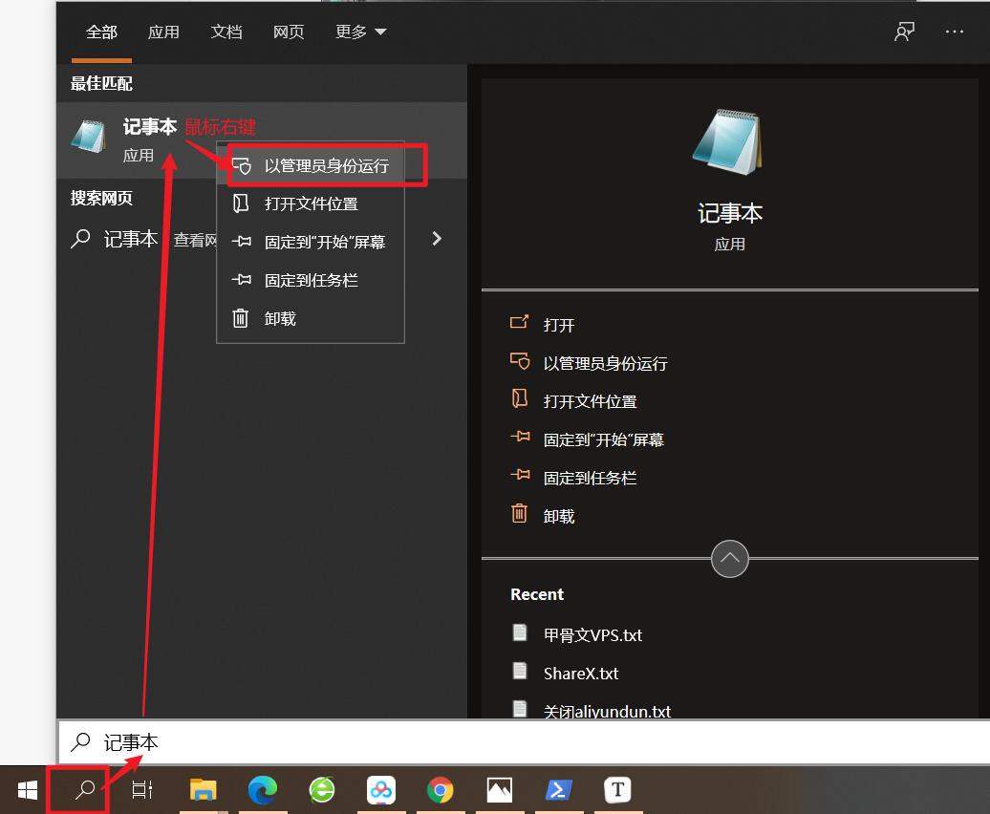The height and width of the screenshot is (814, 990).
Task: Open Google Chrome from the taskbar
Action: click(x=441, y=790)
